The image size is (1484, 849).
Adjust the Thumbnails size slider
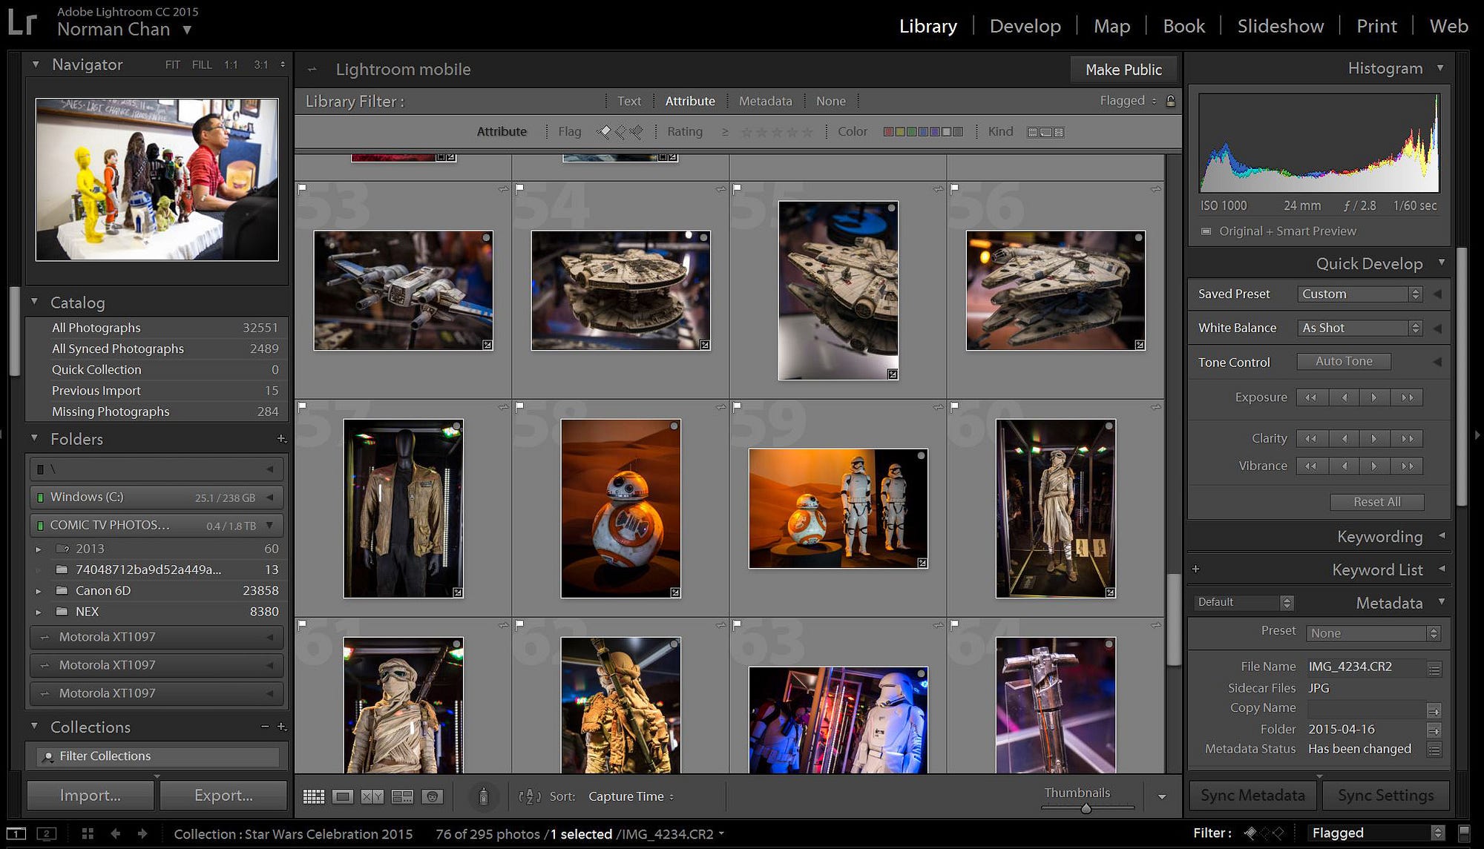click(1086, 808)
